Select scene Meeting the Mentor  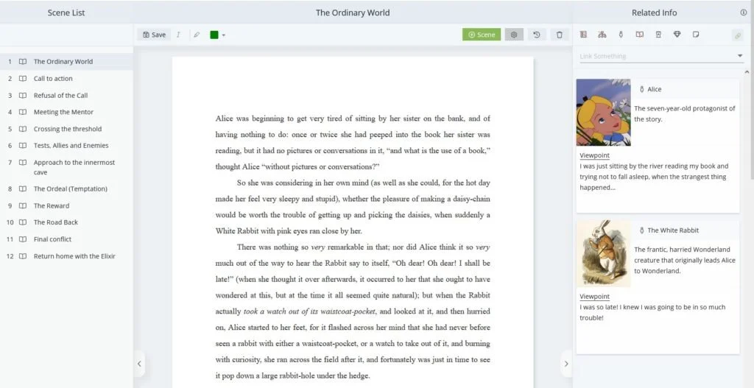point(66,112)
